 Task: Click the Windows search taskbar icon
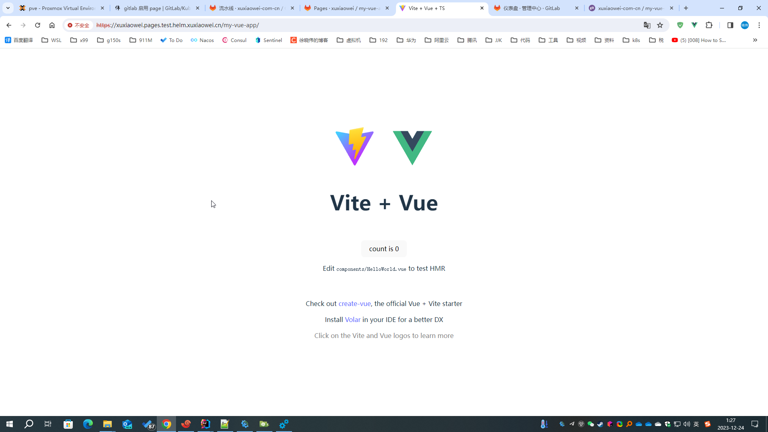(29, 424)
